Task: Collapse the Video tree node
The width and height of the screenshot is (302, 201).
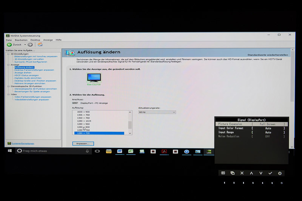Action: [8, 94]
